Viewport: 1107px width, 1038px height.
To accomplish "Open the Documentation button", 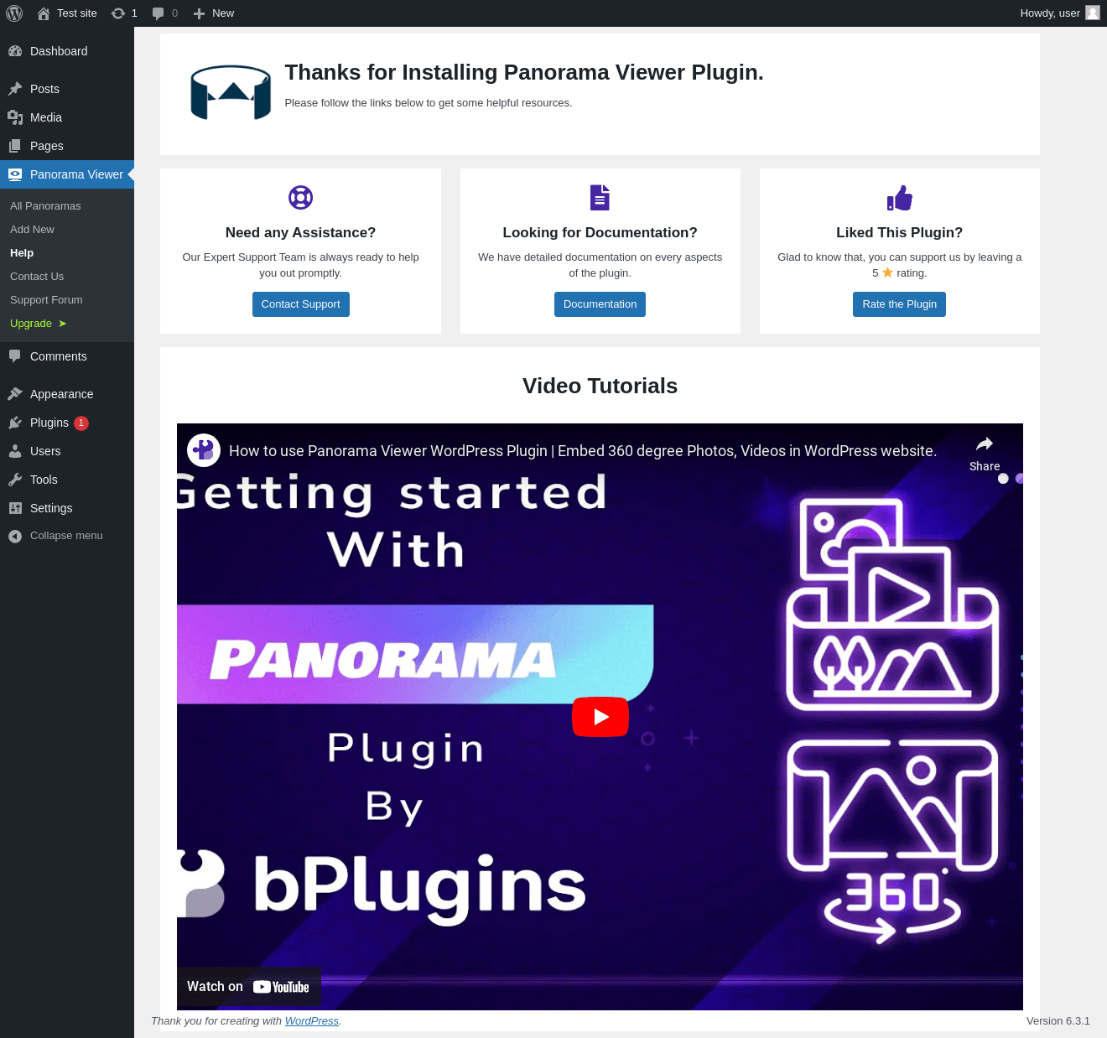I will (x=600, y=304).
